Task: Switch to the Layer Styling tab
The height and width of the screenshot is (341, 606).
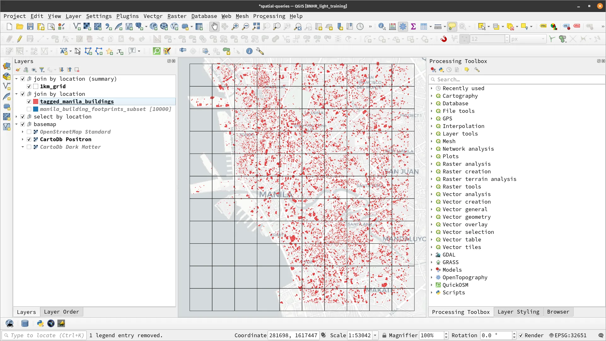Action: point(518,312)
